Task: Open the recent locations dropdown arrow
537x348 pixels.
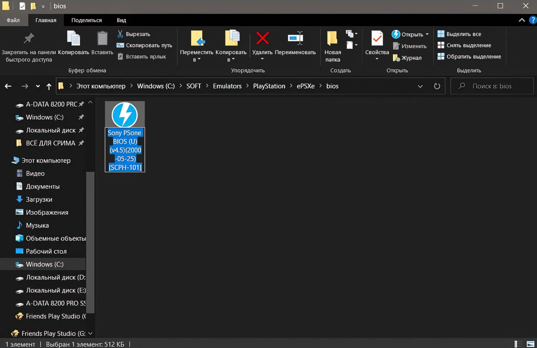Action: coord(38,86)
